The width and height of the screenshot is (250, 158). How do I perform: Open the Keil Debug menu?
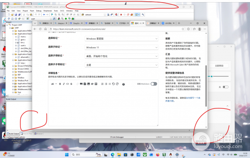point(39,11)
